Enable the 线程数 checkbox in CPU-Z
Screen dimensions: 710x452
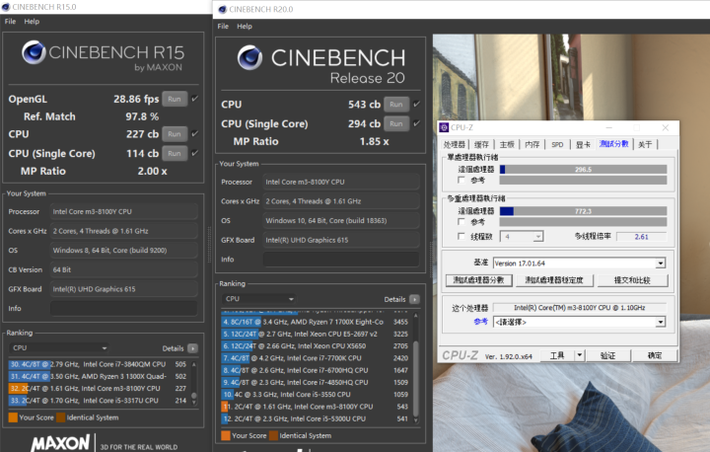coord(463,237)
